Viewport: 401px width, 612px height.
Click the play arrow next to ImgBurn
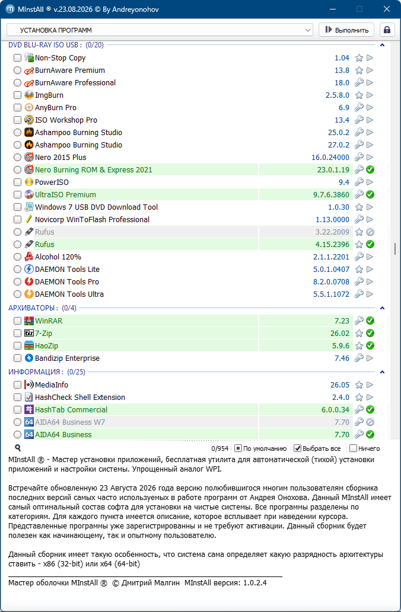(370, 95)
